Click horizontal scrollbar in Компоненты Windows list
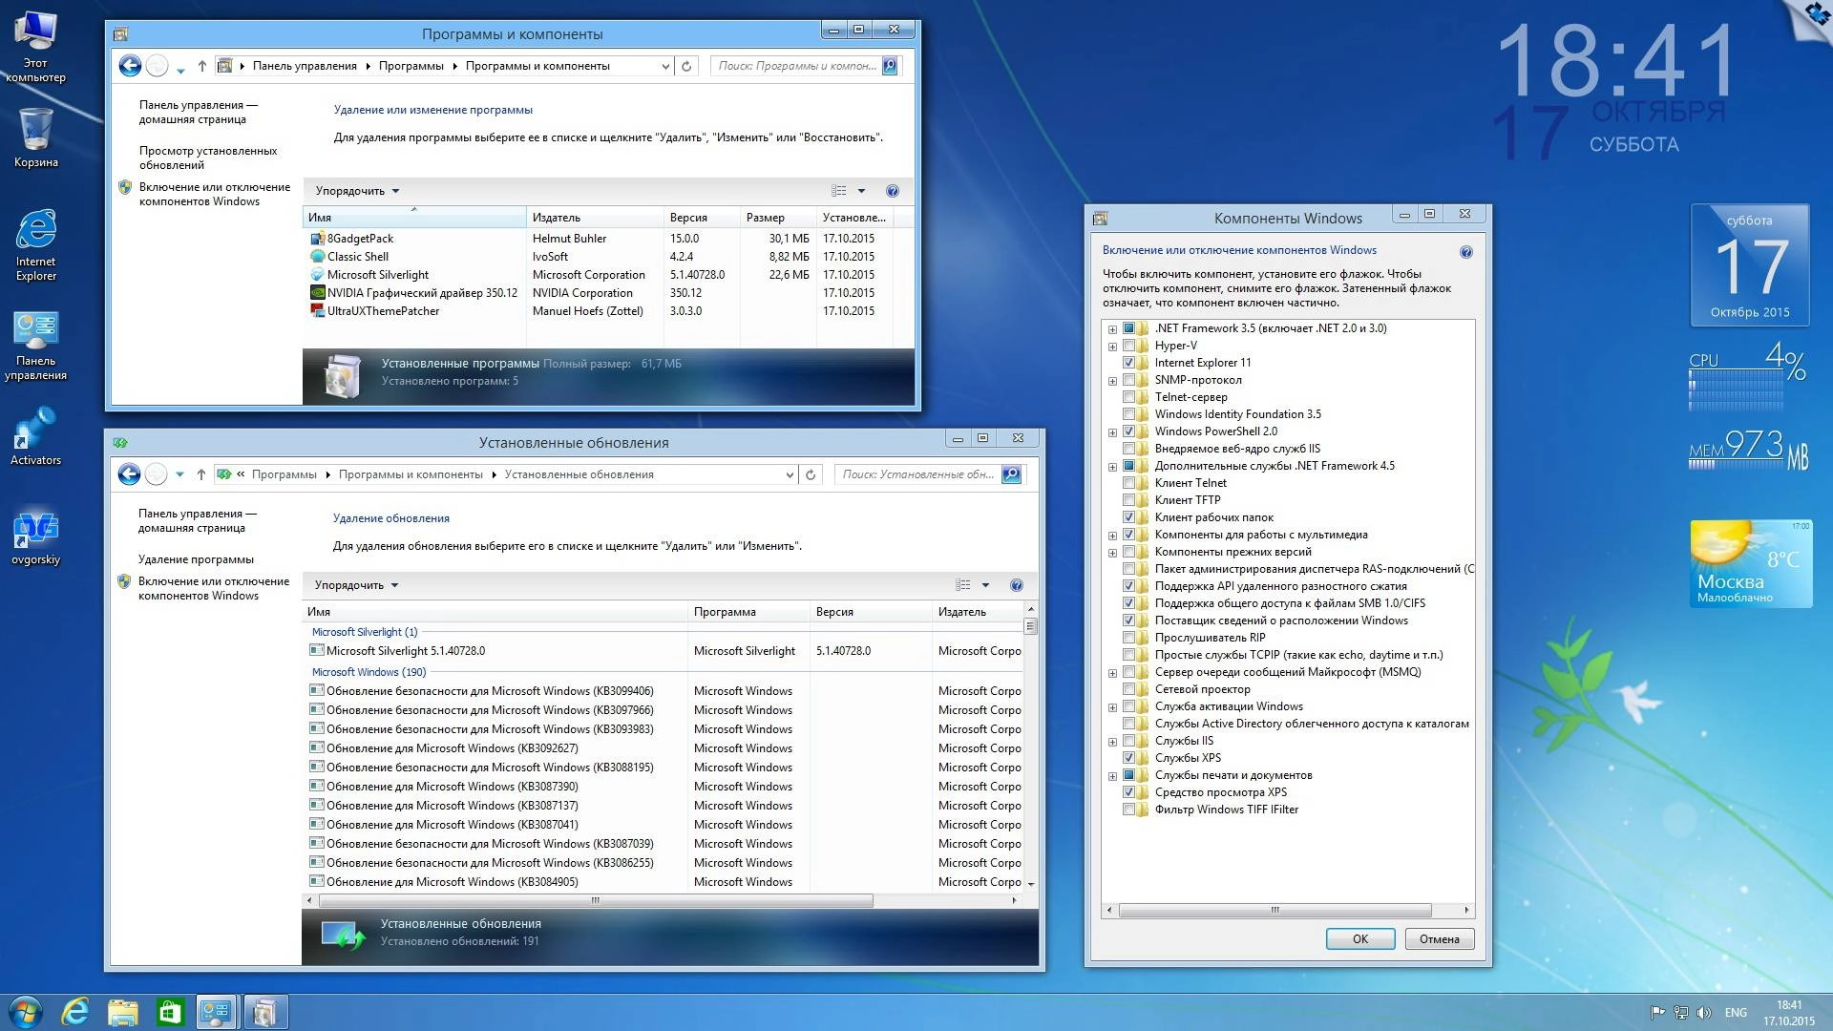The width and height of the screenshot is (1833, 1031). (1275, 911)
